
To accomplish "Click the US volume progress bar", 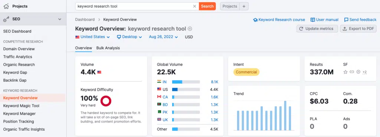I will 186,89.
